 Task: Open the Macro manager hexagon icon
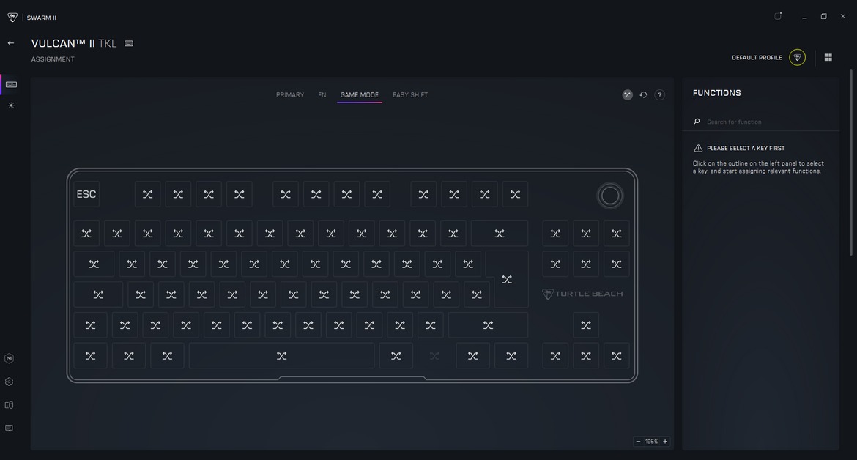pos(9,358)
